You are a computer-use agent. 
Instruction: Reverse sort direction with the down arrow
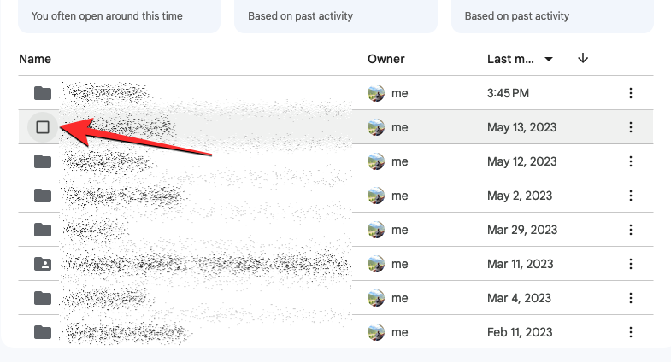tap(583, 58)
